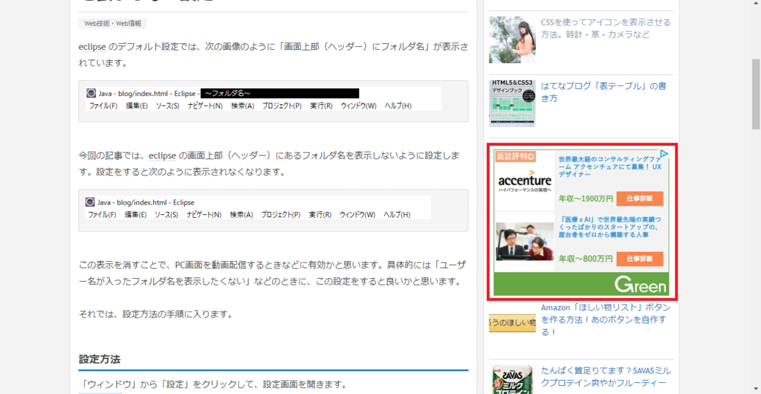Click the 面談評判 badge on the ad
Image resolution: width=761 pixels, height=394 pixels.
(x=514, y=156)
